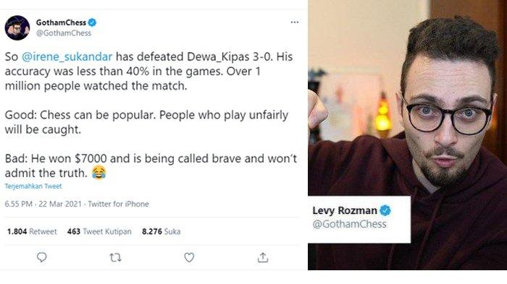Click the laughing crying emoji
This screenshot has height=284, width=507.
point(99,172)
